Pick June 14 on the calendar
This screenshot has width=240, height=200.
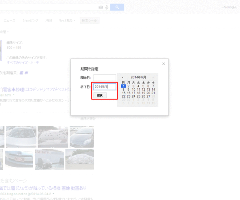(x=153, y=90)
